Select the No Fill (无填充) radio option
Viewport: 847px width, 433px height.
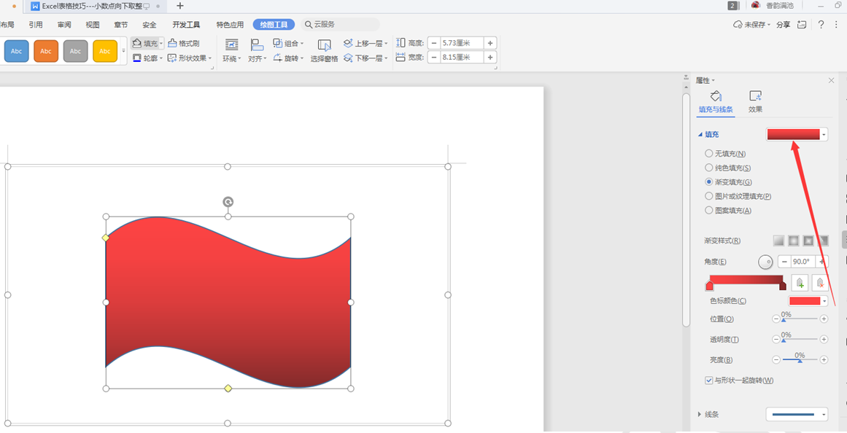click(709, 154)
